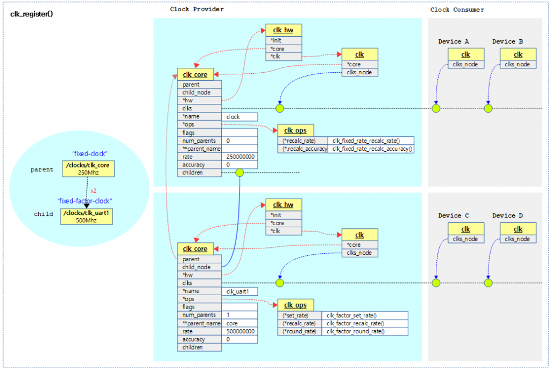This screenshot has height=370, width=551.
Task: Click the clks_node field under Device B
Action: click(x=518, y=65)
